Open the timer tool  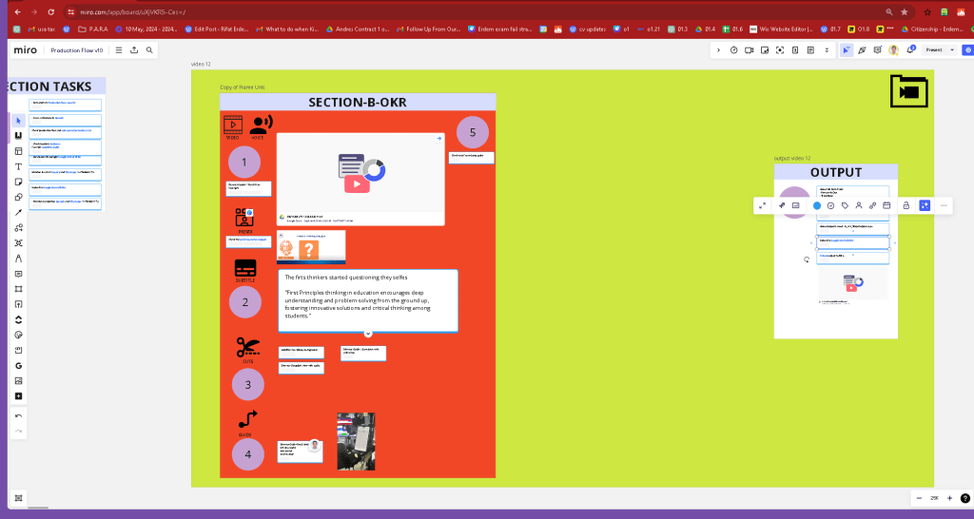pyautogui.click(x=733, y=50)
